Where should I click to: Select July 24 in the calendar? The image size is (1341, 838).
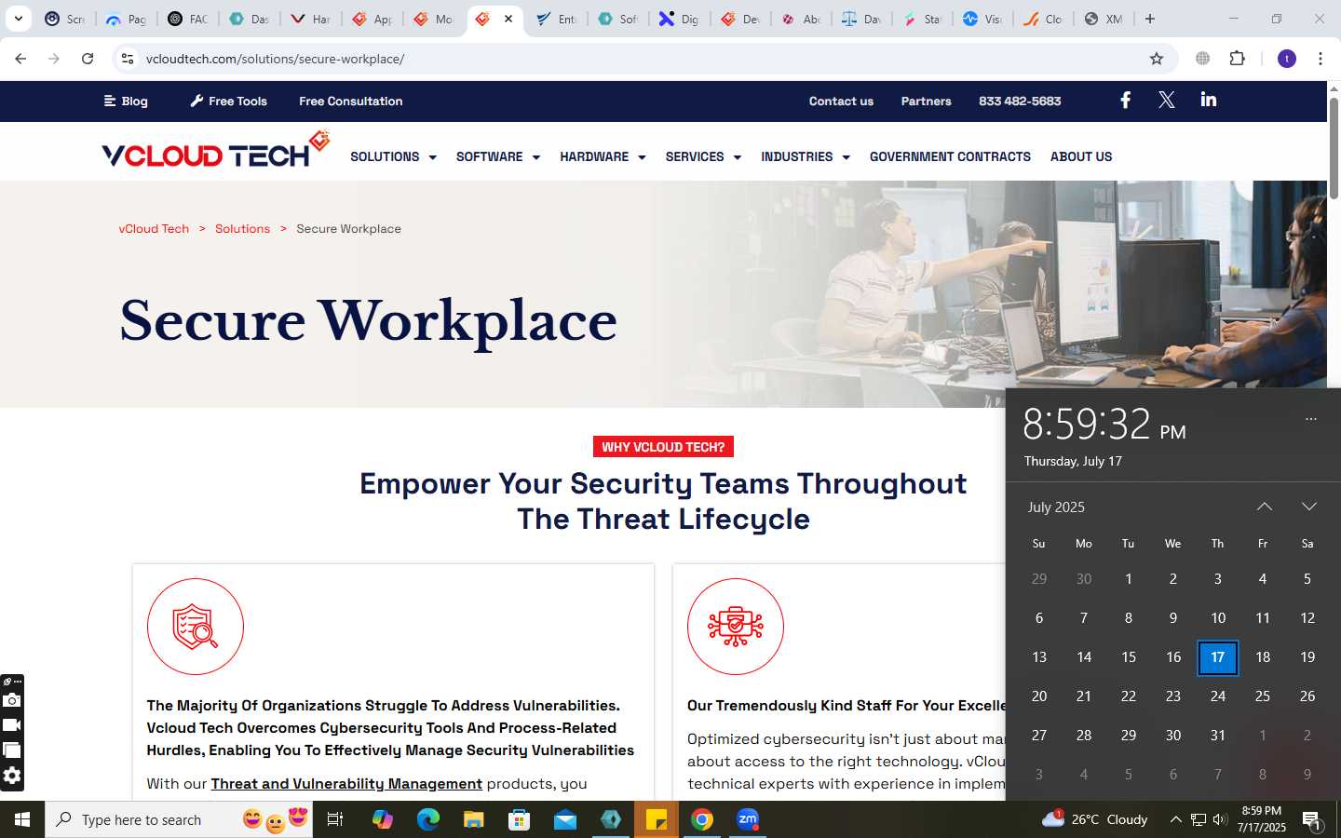pos(1217,696)
